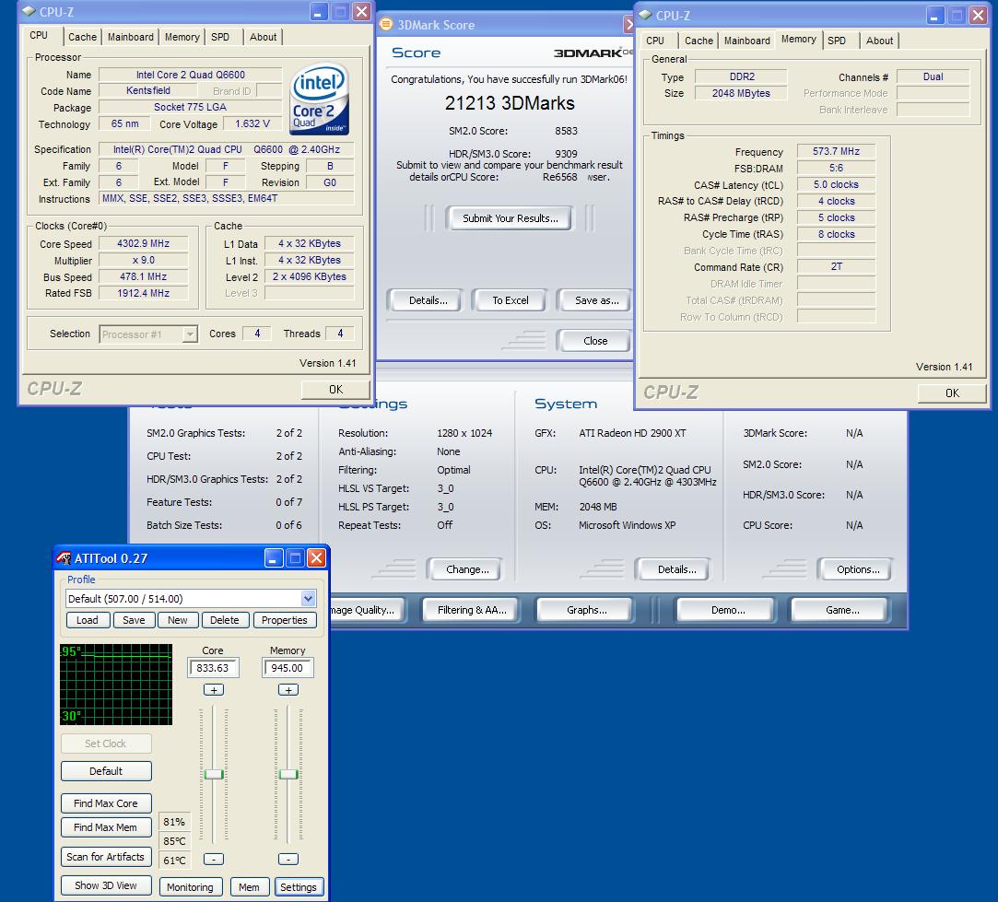This screenshot has width=998, height=902.
Task: Open Mainboard tab in left CPU-Z
Action: click(131, 37)
